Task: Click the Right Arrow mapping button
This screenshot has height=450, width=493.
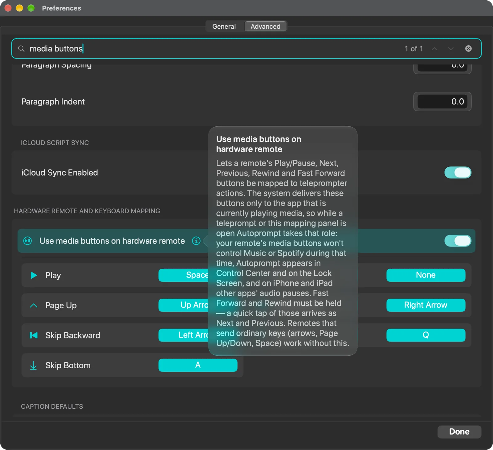Action: [x=426, y=305]
